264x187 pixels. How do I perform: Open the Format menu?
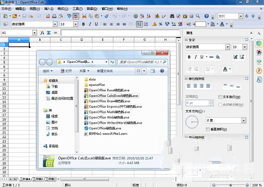63,9
